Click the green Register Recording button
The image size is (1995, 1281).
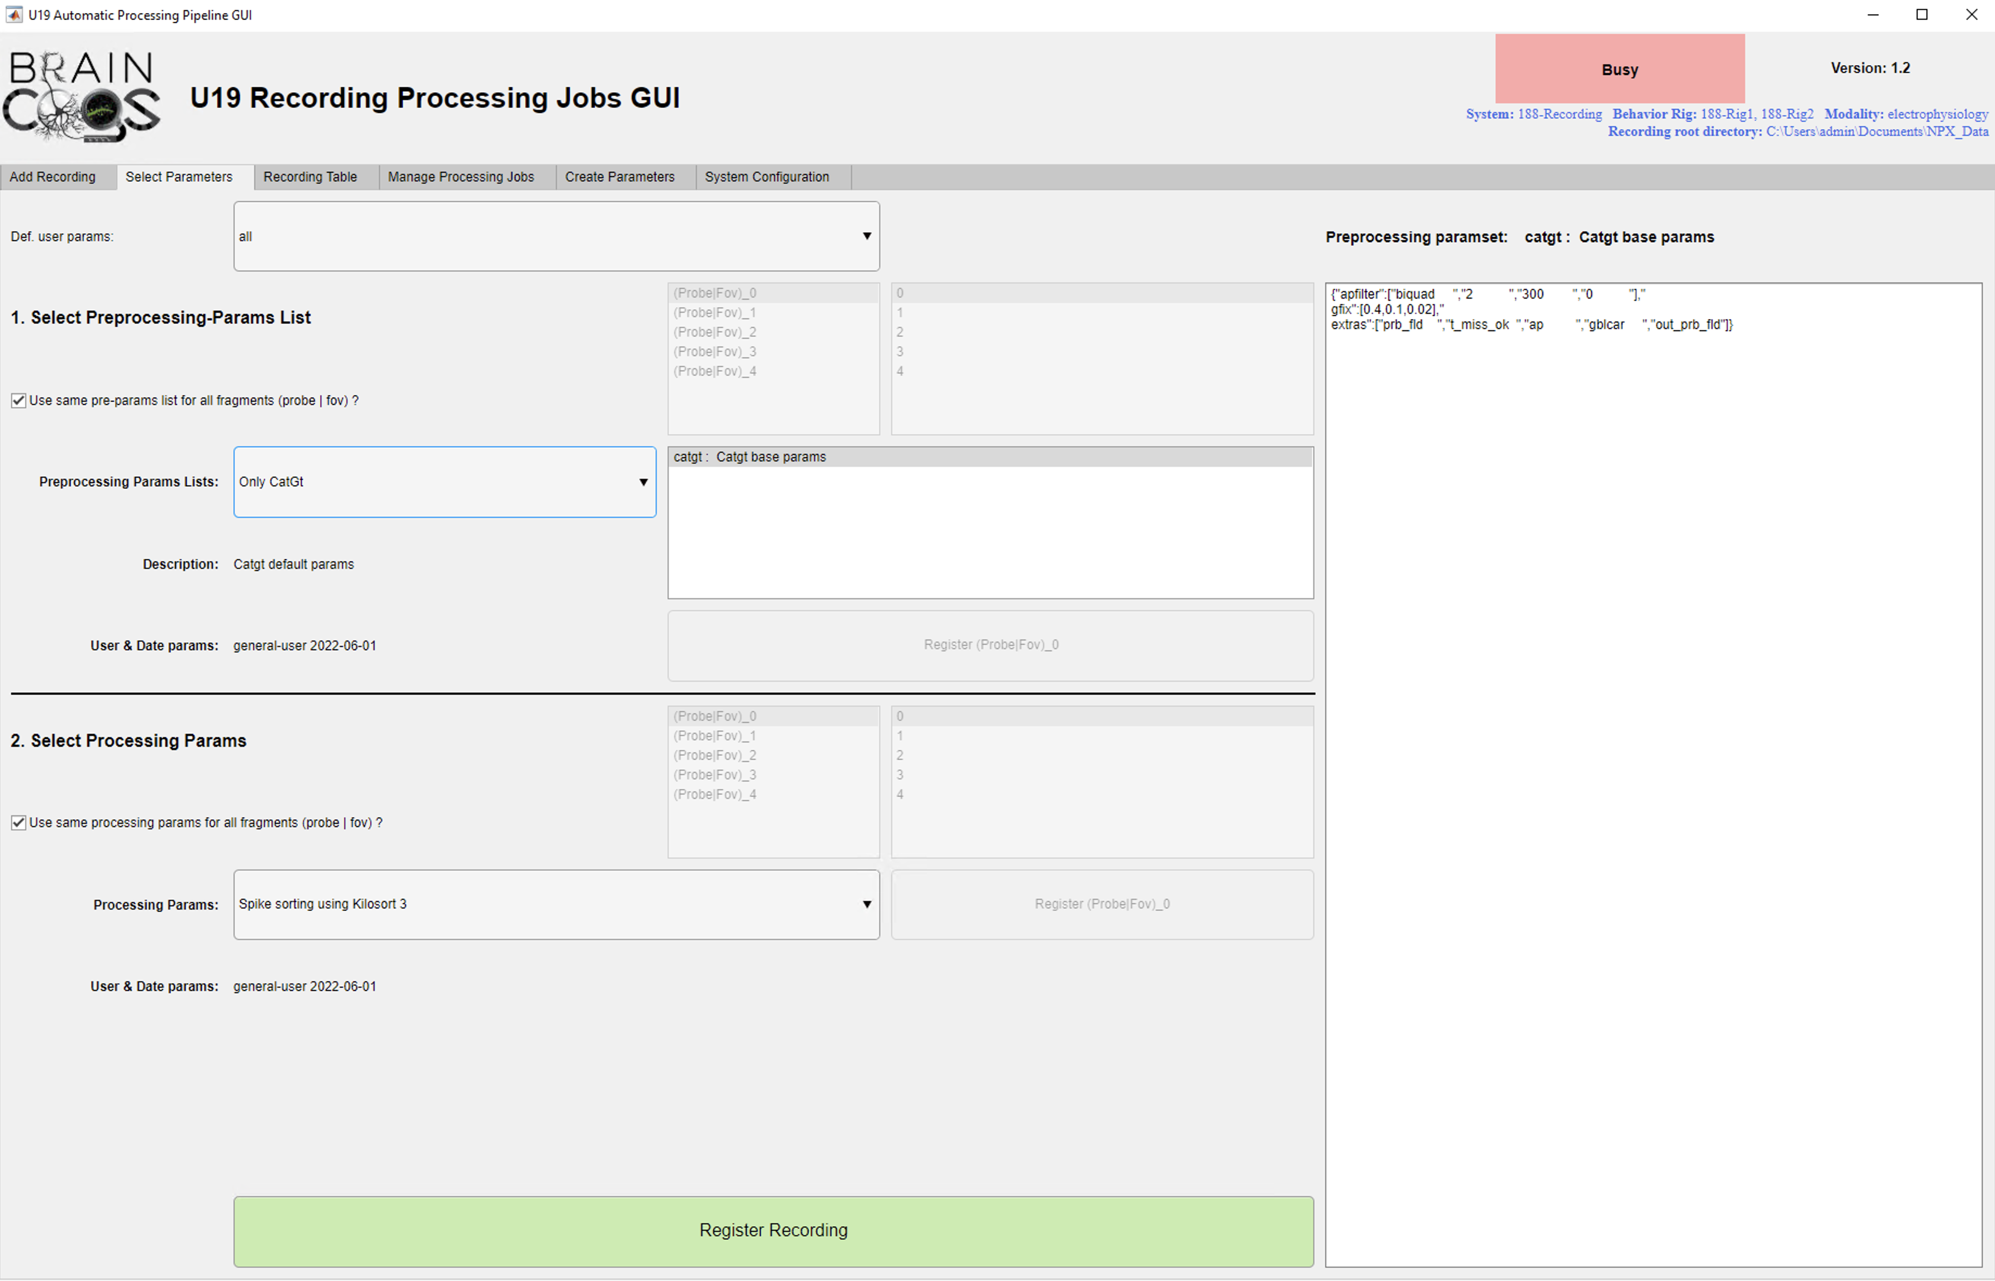click(773, 1232)
